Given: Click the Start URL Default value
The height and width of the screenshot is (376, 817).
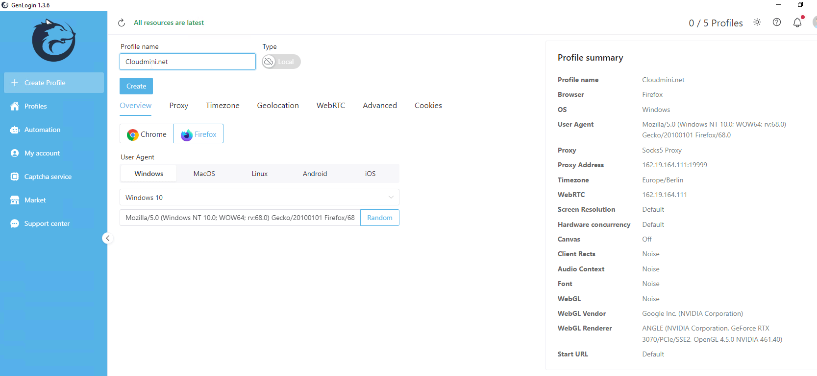Looking at the screenshot, I should 653,354.
